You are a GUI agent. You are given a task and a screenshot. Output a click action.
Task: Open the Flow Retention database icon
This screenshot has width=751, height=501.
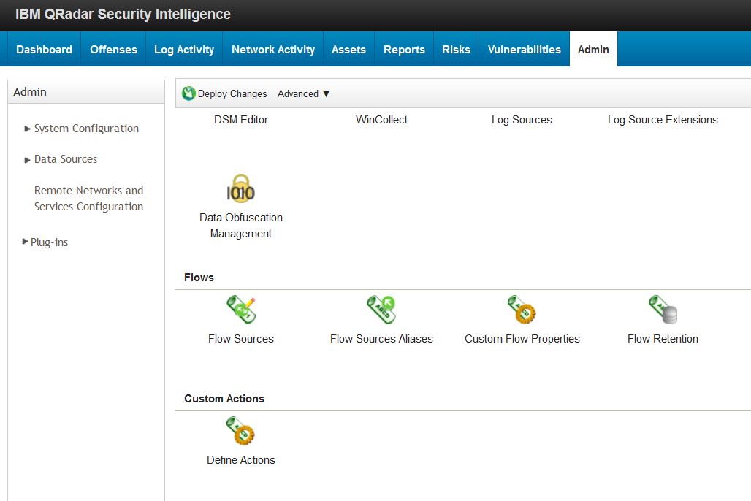pos(663,310)
